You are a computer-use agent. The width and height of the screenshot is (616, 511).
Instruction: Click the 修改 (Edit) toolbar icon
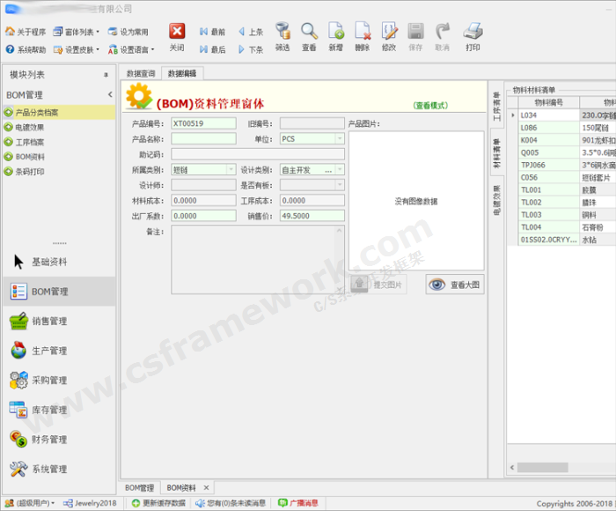click(389, 36)
